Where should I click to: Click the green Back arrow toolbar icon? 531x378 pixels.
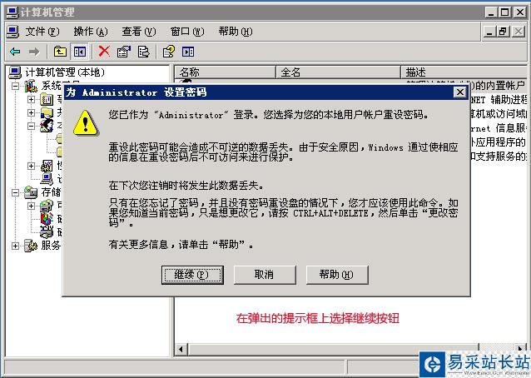pyautogui.click(x=15, y=52)
